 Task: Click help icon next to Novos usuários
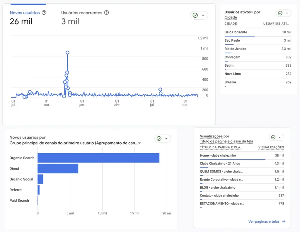[x=44, y=13]
